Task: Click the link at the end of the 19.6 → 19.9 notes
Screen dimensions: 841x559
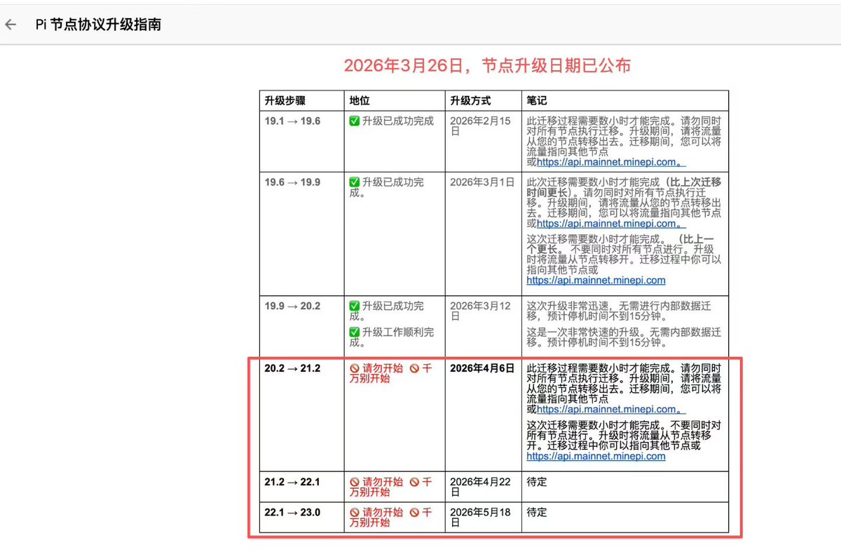Action: coord(596,281)
